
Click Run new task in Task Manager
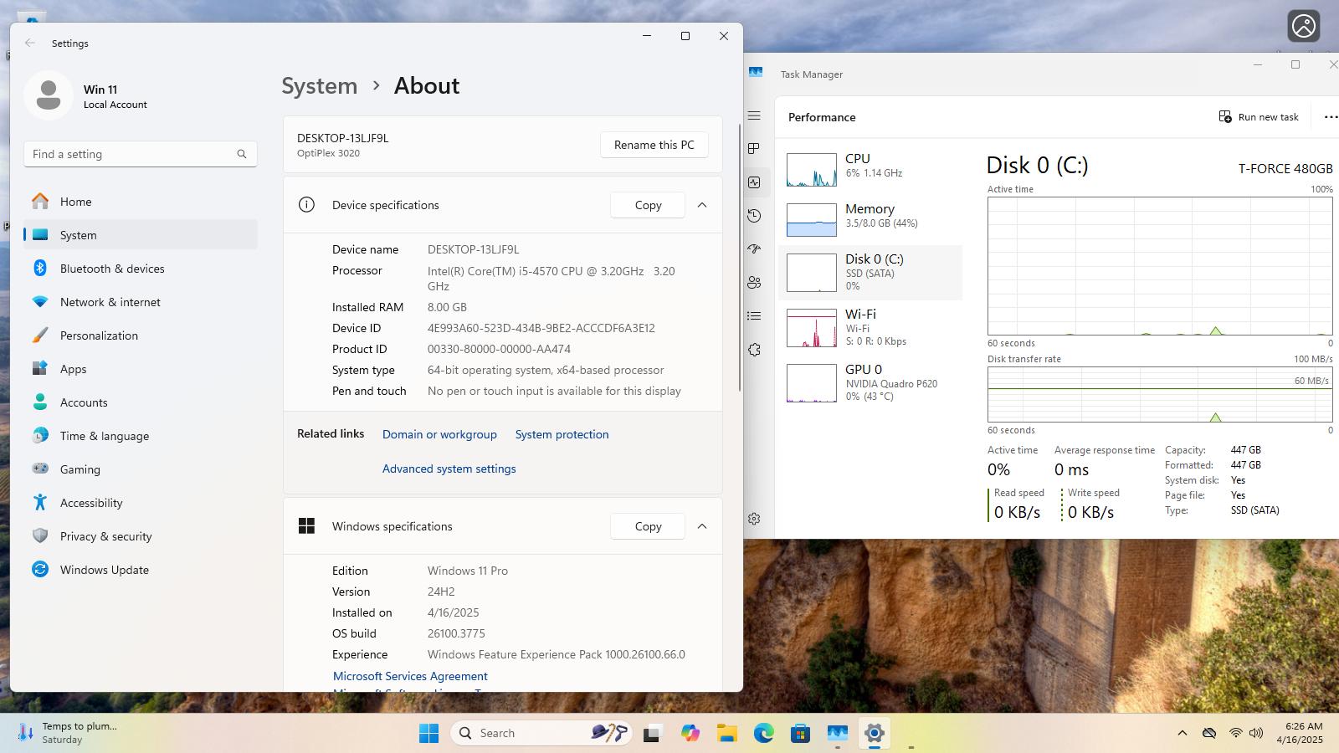point(1259,117)
